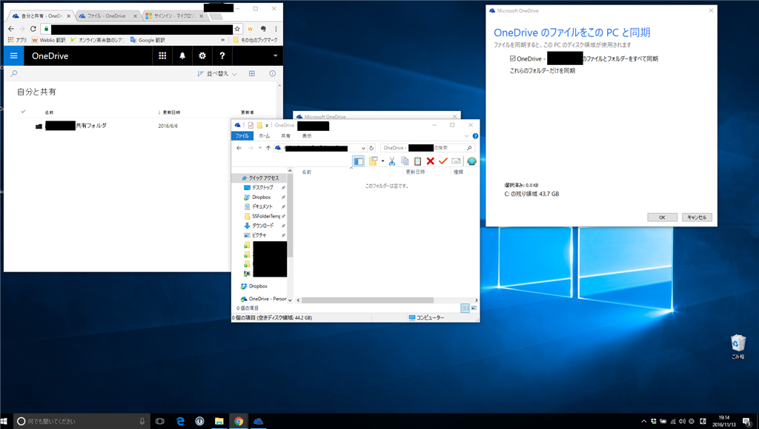
Task: Open the Recycle Bin desktop icon
Action: click(x=738, y=347)
